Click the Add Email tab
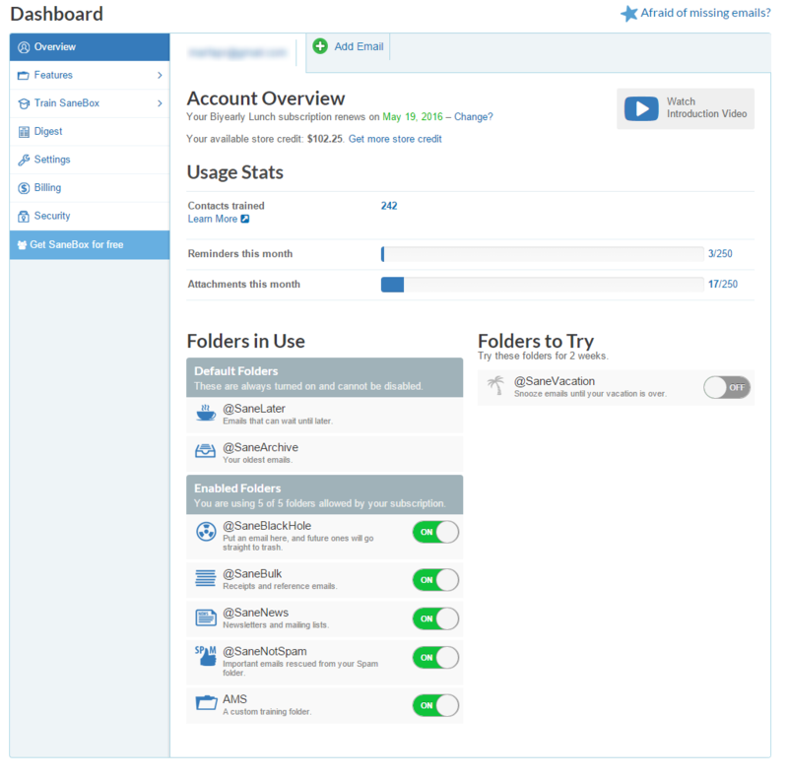 point(348,46)
